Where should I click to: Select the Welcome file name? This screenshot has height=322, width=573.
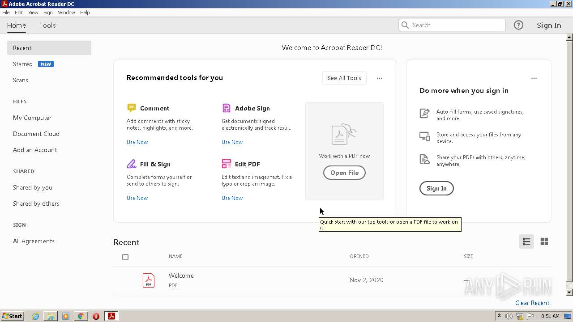[x=181, y=275]
